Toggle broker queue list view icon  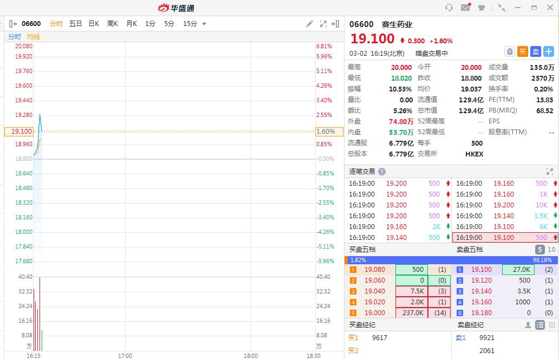point(539,325)
